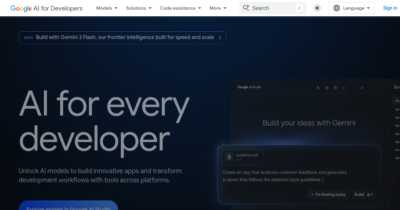
Task: Toggle the light/dark theme sun icon
Action: [317, 8]
